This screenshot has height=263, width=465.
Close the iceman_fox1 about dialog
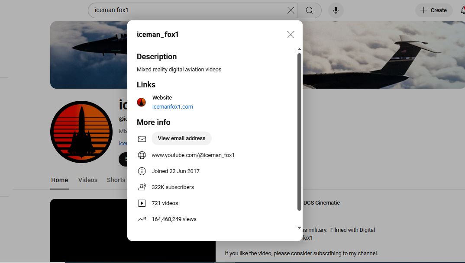pos(291,35)
